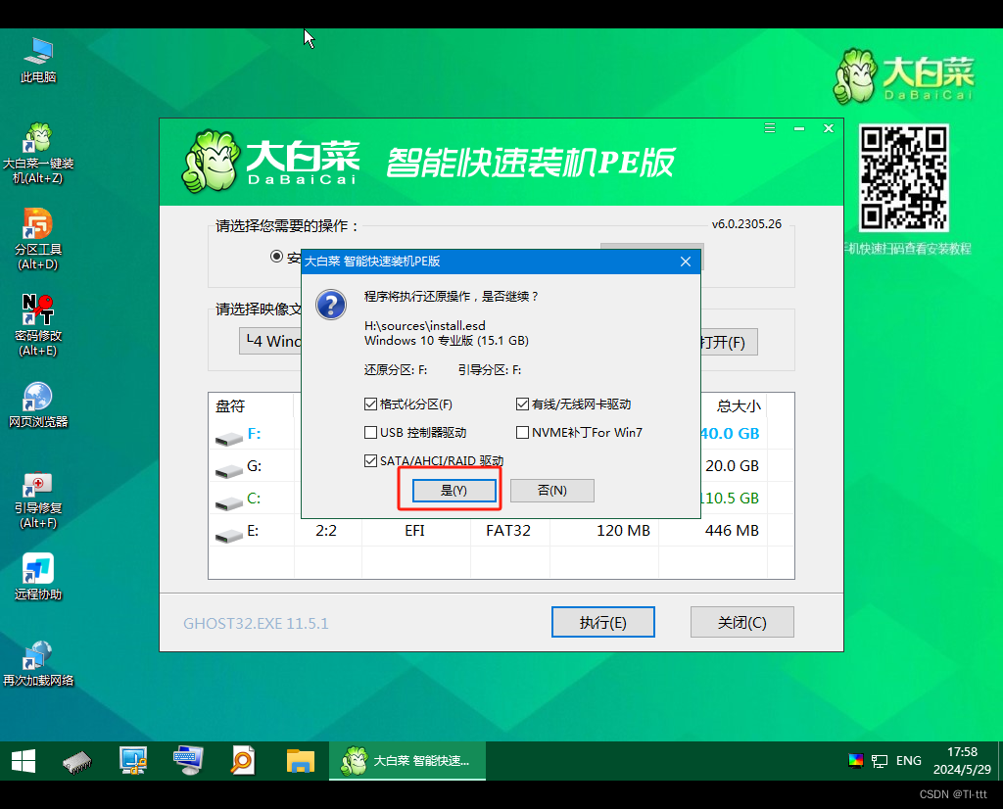
Task: Open the 打开(F) file browse dialog
Action: (x=727, y=341)
